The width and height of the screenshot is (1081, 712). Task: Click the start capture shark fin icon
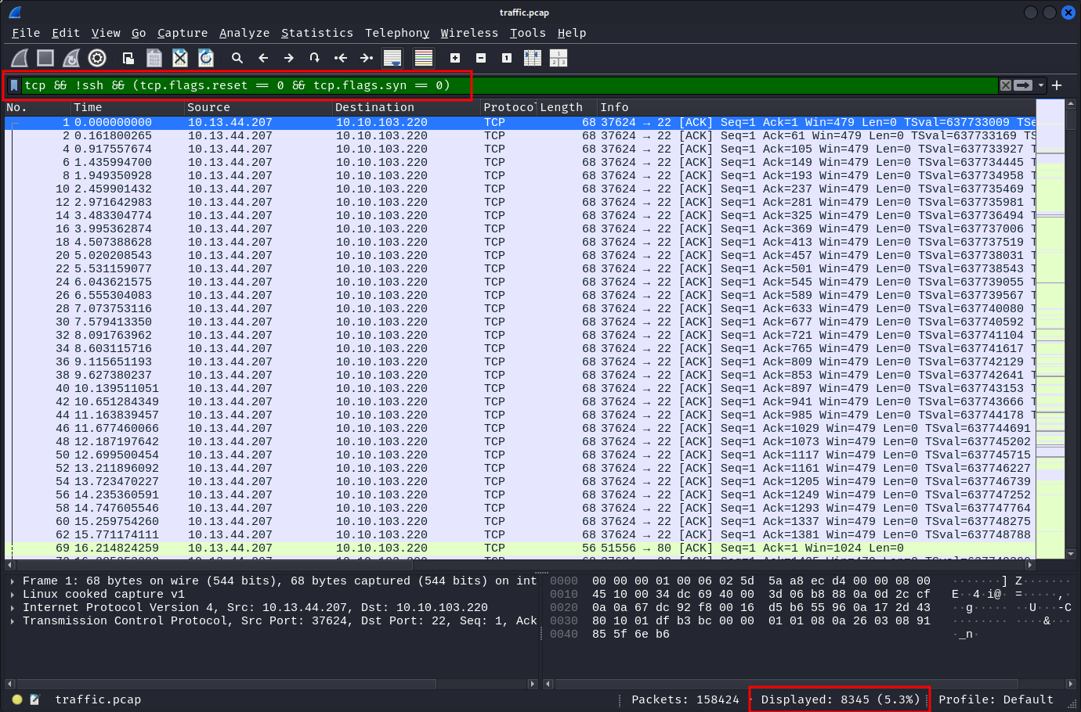pyautogui.click(x=20, y=58)
